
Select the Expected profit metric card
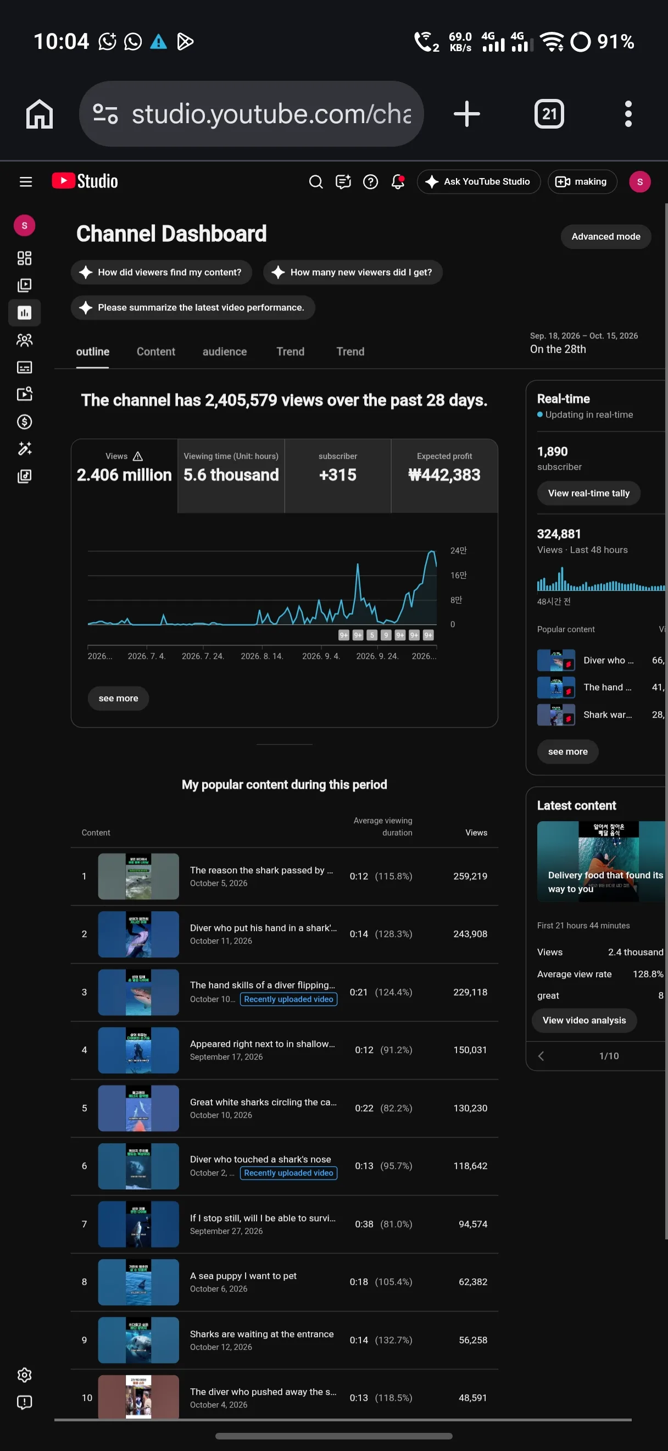pos(444,475)
